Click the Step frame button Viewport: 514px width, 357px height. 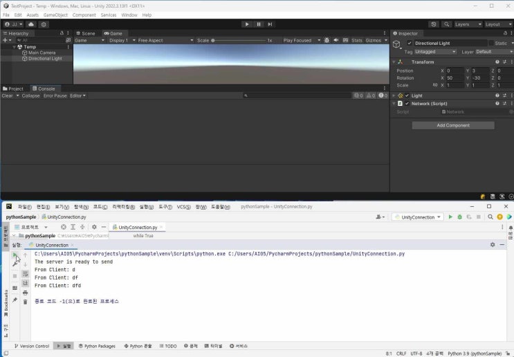[270, 24]
